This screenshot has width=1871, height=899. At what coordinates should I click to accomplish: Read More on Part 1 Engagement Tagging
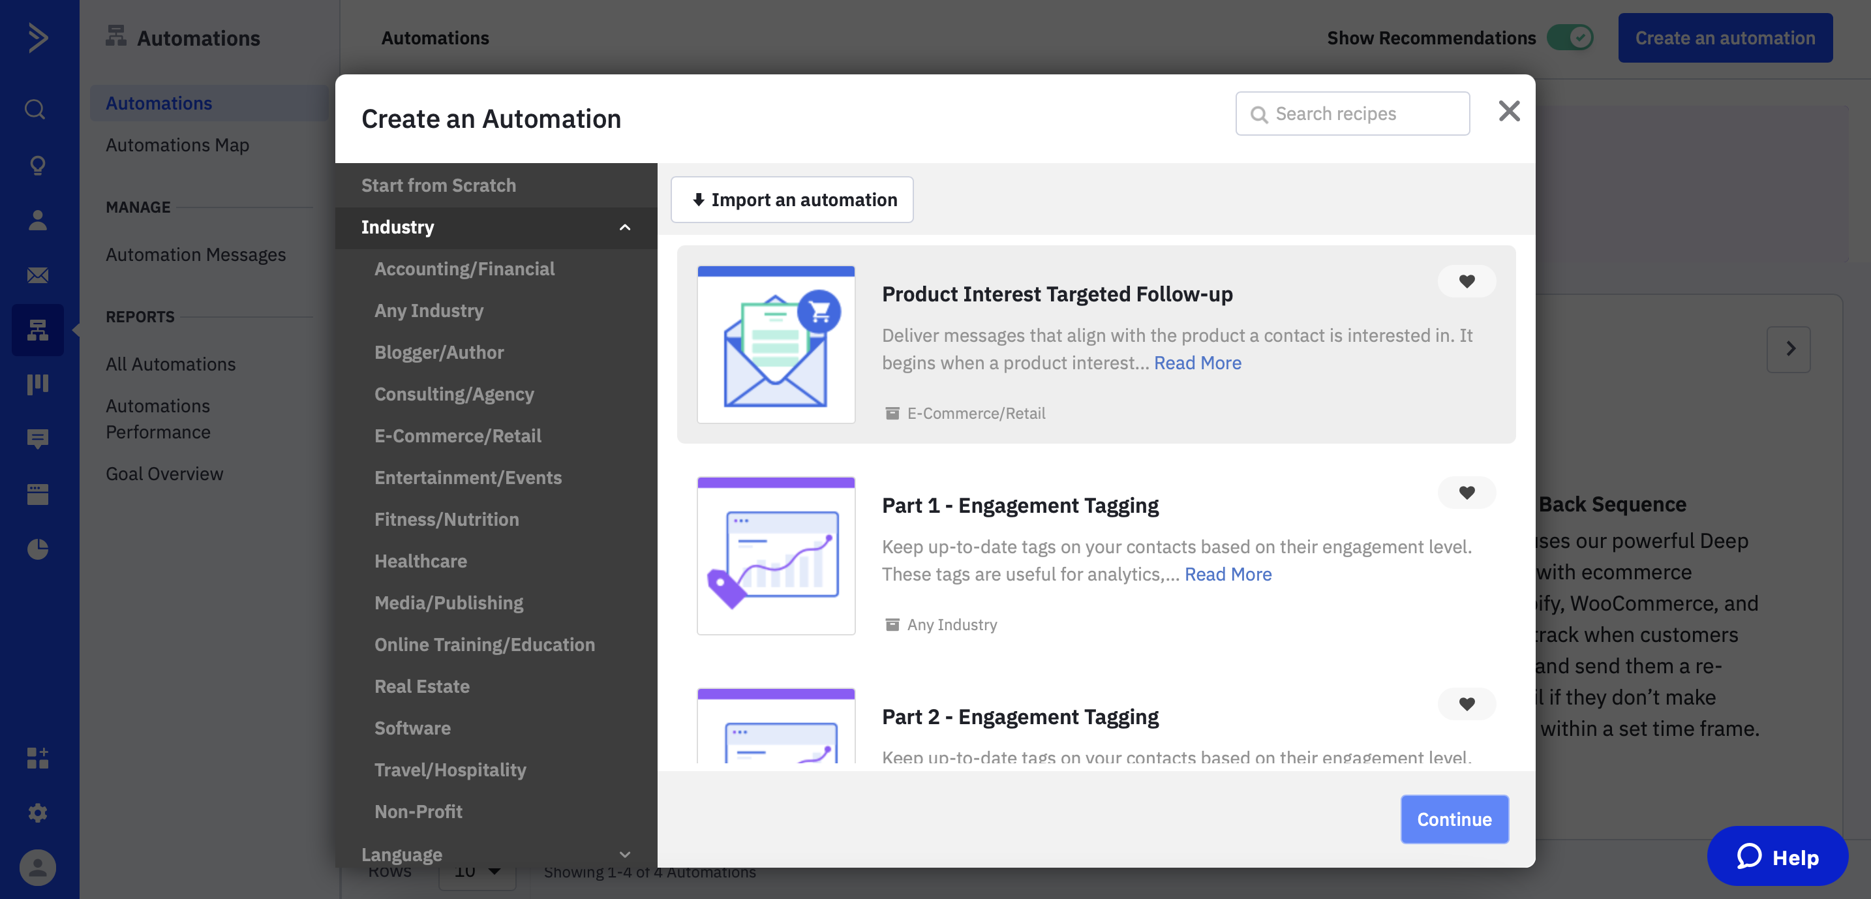point(1228,573)
